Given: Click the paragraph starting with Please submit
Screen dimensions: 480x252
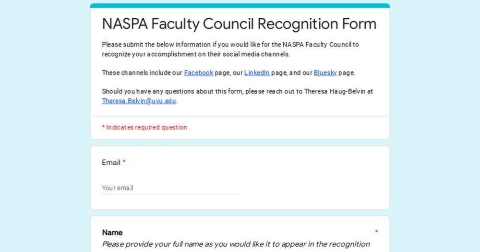Looking at the screenshot, I should coord(192,45).
